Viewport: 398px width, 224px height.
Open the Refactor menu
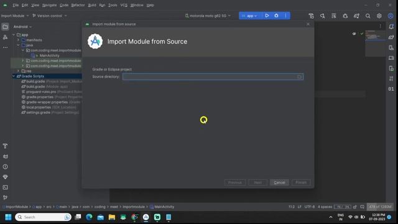78,5
